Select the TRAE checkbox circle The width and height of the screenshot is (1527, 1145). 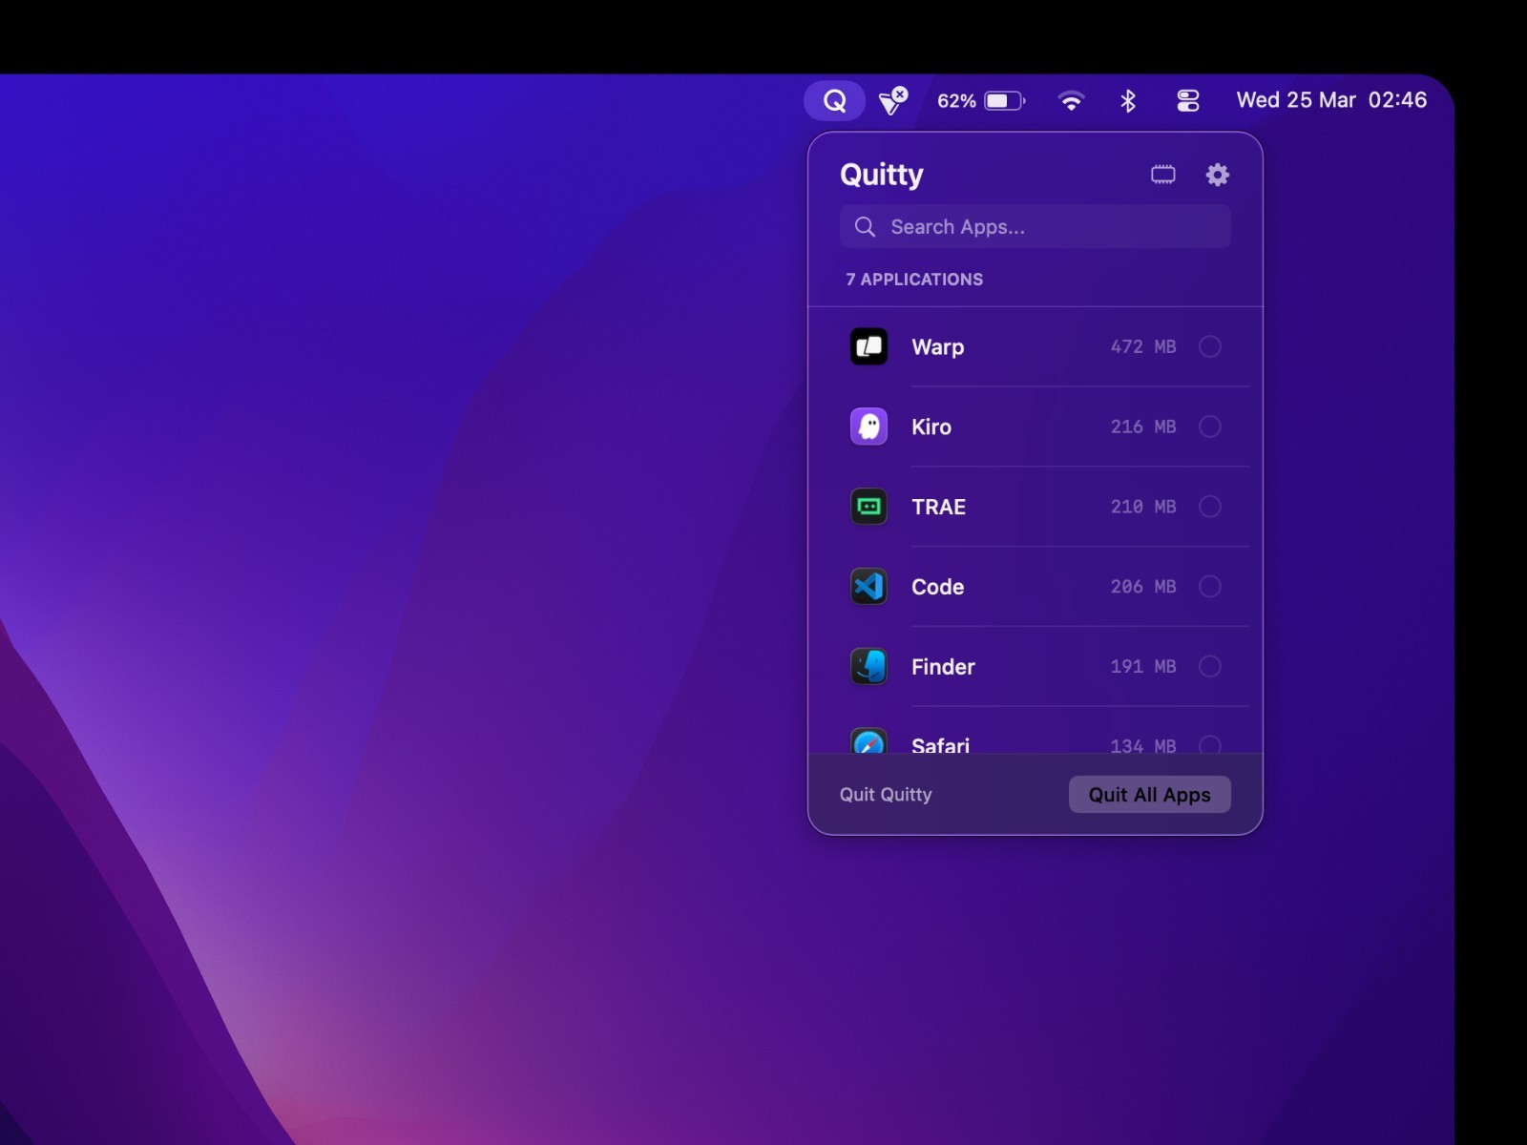(x=1210, y=507)
